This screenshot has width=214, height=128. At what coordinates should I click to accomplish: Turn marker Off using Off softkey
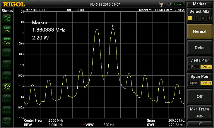point(200,96)
